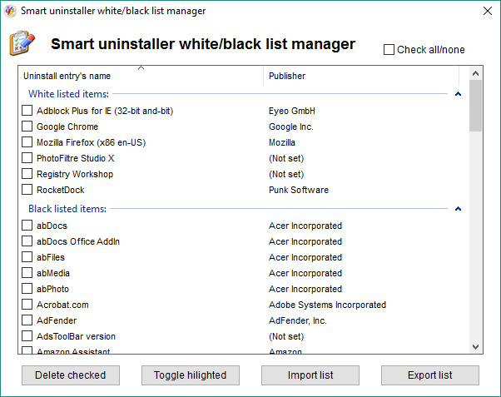Collapse the White listed items group
The height and width of the screenshot is (397, 501).
[458, 94]
